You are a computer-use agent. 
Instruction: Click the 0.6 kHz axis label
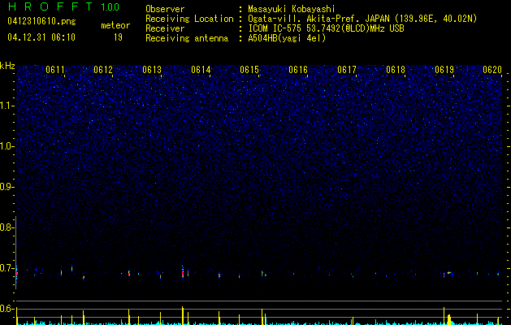[6, 309]
